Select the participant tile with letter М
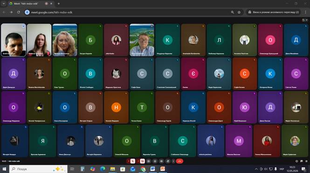Viewport: 310px width, 173px height. pyautogui.click(x=239, y=141)
